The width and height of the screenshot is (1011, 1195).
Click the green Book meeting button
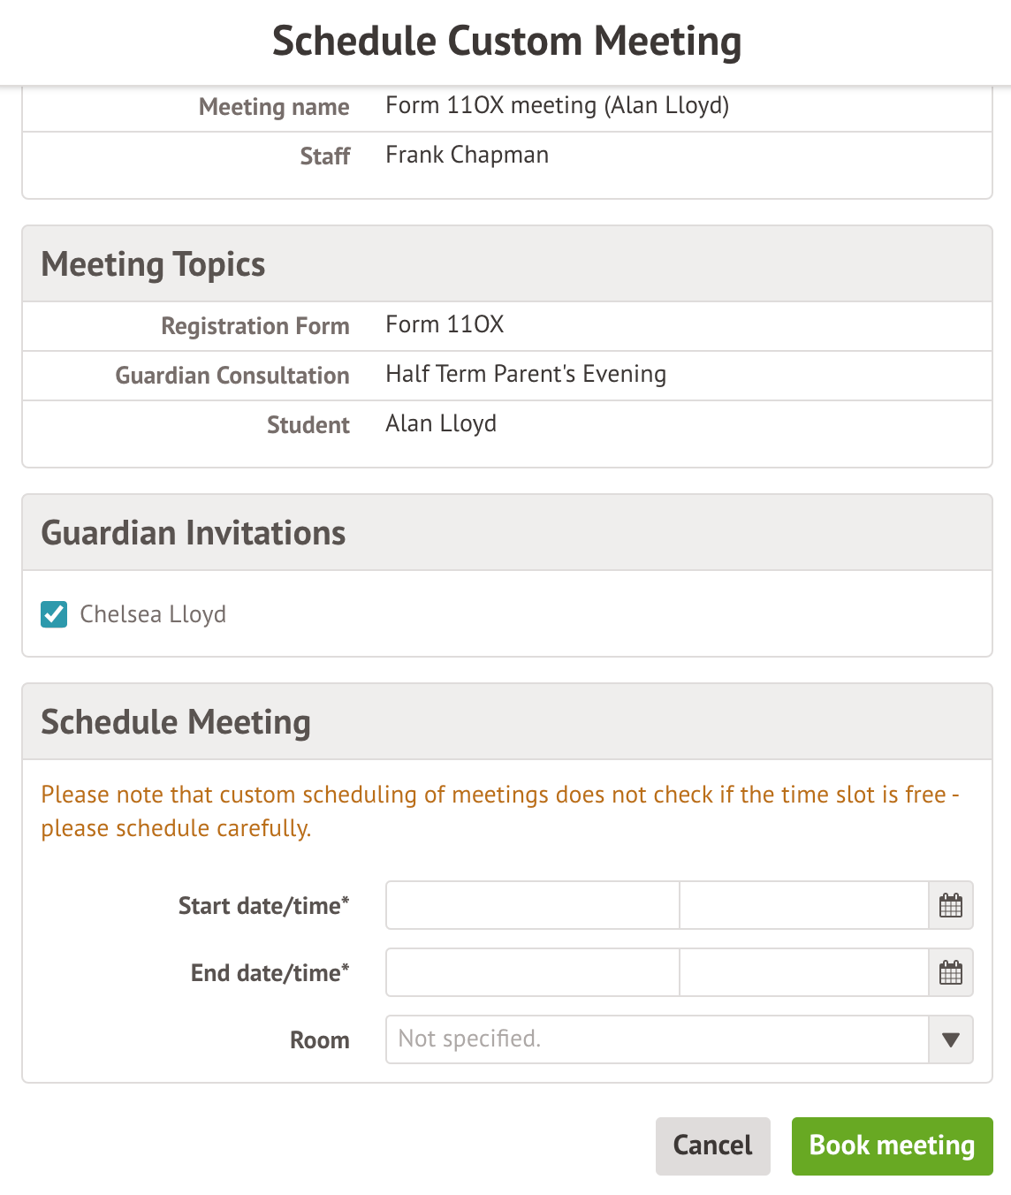point(892,1146)
